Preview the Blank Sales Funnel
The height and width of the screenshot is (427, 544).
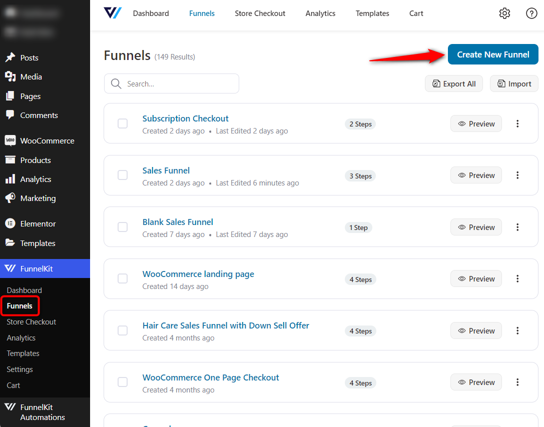pos(476,227)
